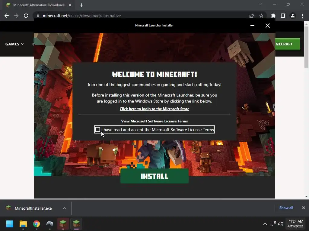Open a new Chrome tab
The height and width of the screenshot is (231, 309).
pyautogui.click(x=81, y=5)
